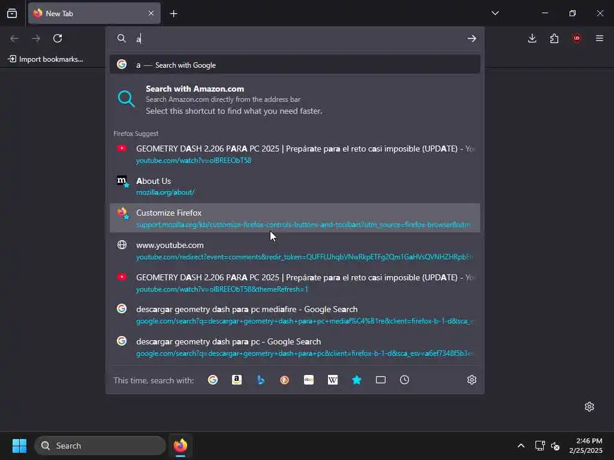Open a new tab with plus button
This screenshot has height=460, width=614.
pyautogui.click(x=173, y=14)
